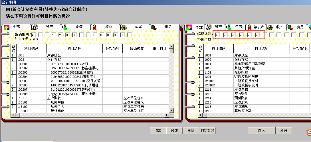Click the 资产 tab icon in left panel

(x=35, y=27)
